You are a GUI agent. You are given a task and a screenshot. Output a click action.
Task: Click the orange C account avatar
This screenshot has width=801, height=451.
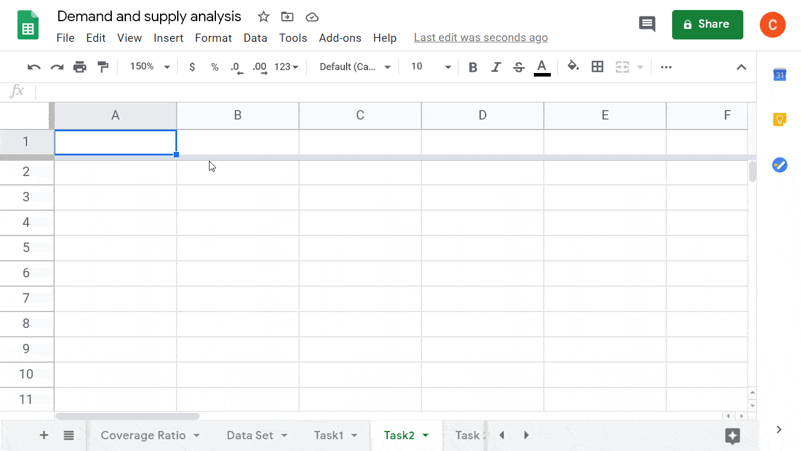(772, 25)
